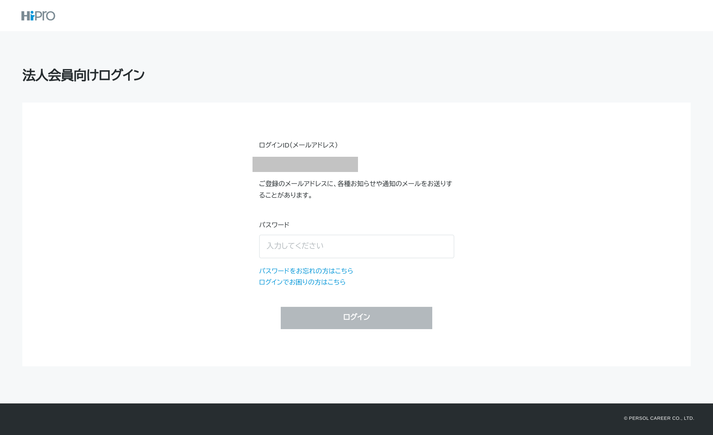
Task: Click the email notification explanation text
Action: [x=355, y=189]
